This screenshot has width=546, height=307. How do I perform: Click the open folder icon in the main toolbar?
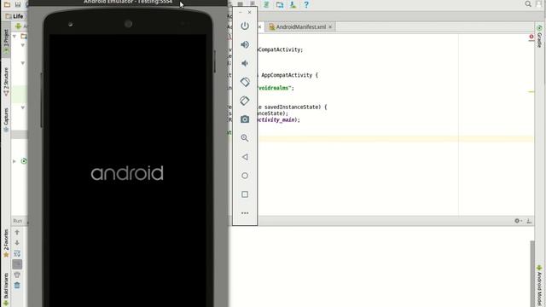pyautogui.click(x=7, y=4)
